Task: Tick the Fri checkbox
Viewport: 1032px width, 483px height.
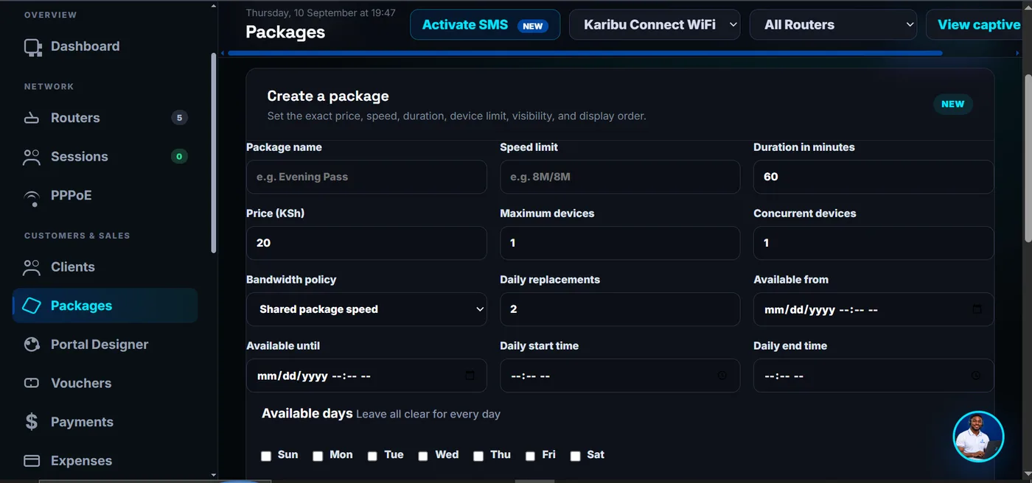Action: (x=530, y=456)
